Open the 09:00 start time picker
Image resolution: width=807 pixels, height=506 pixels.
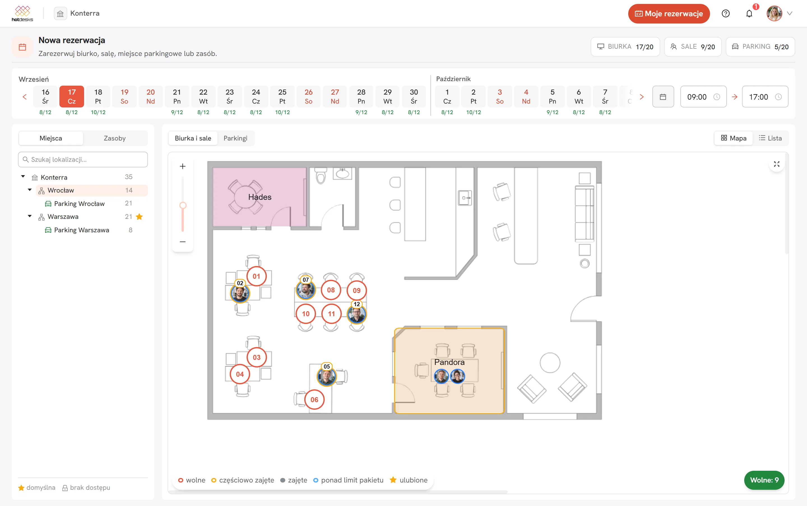703,97
